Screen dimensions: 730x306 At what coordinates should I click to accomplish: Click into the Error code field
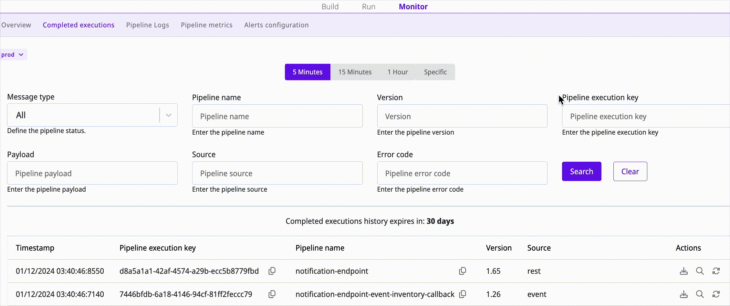[x=462, y=173]
